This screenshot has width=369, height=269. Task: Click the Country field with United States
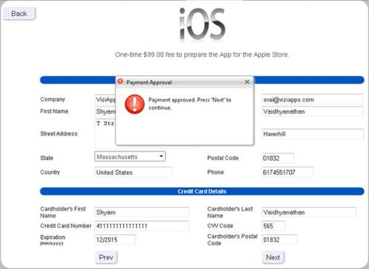pos(133,172)
